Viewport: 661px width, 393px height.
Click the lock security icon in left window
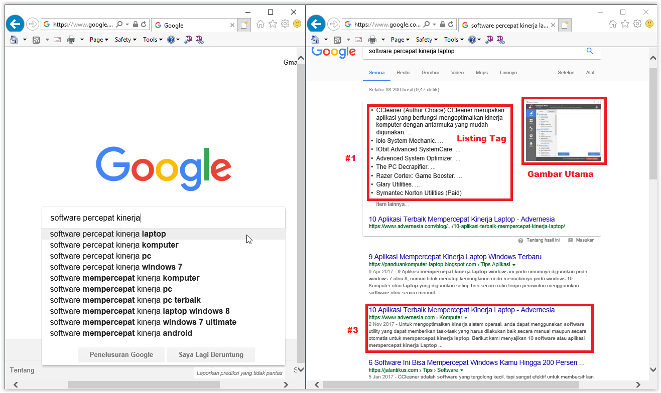pos(136,24)
